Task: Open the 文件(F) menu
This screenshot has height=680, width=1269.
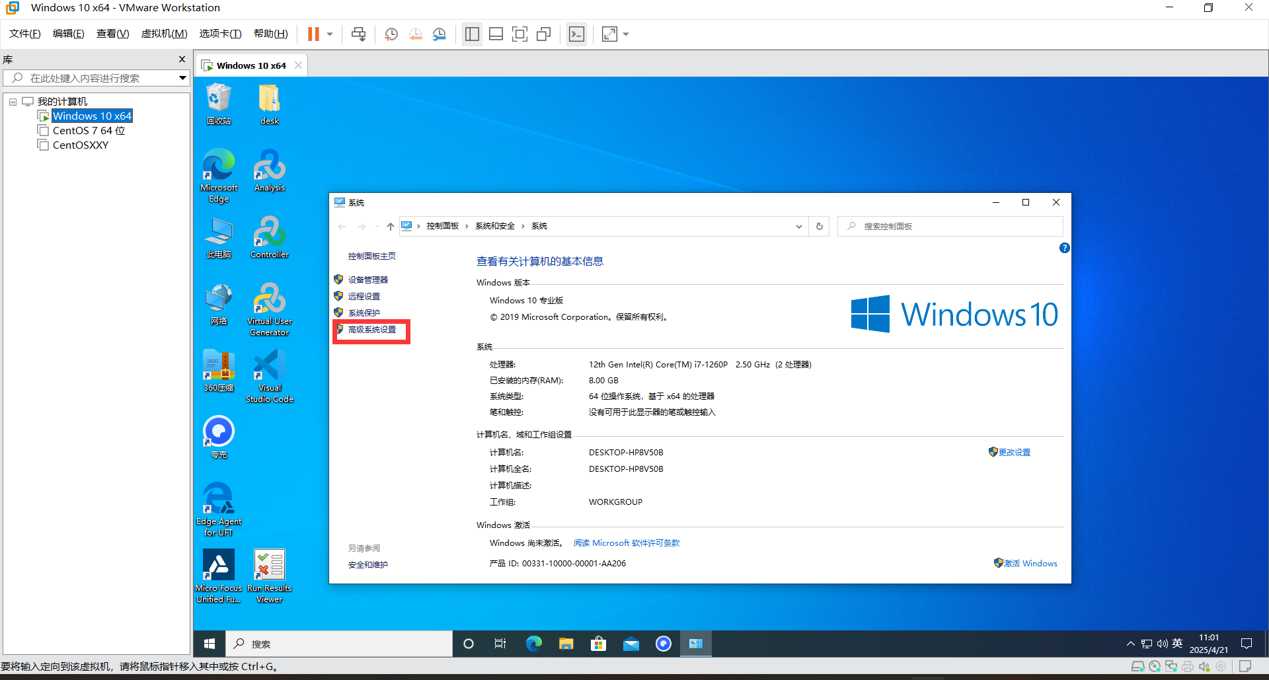Action: tap(25, 34)
